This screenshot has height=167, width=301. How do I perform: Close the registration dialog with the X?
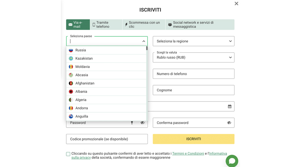tap(236, 3)
